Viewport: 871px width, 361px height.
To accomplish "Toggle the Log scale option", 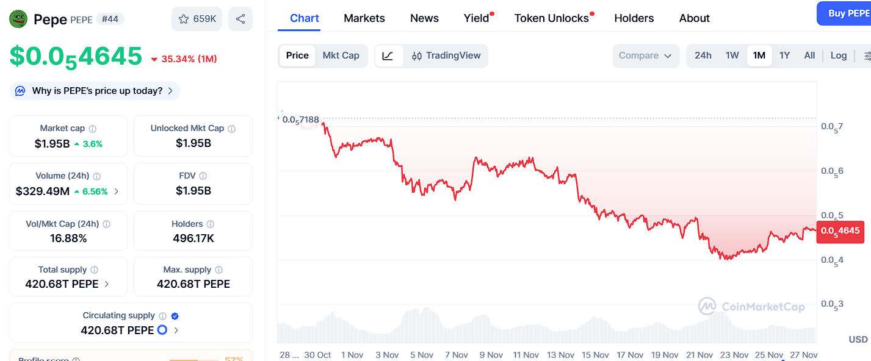I will tap(838, 55).
